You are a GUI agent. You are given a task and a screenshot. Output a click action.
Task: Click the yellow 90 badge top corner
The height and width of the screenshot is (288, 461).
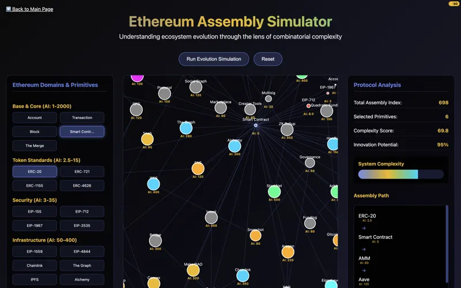tap(454, 4)
